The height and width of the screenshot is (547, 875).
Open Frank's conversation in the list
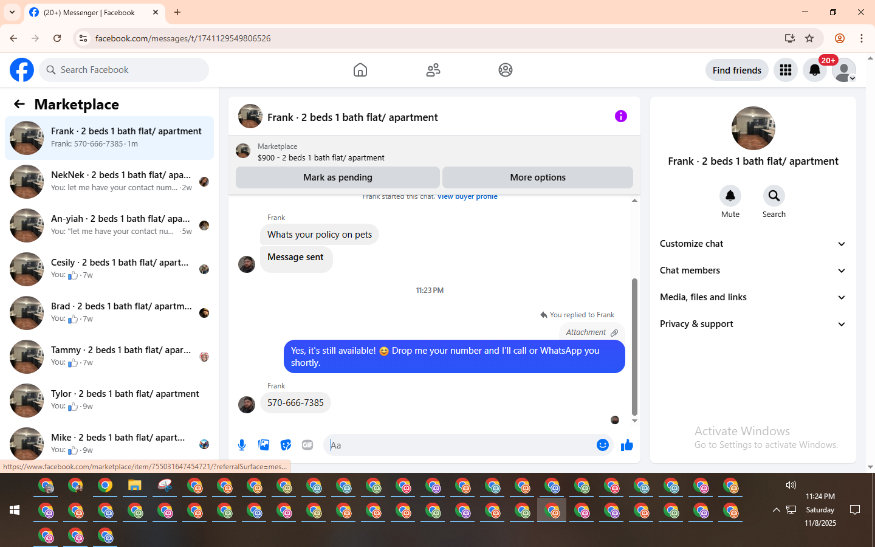tap(109, 138)
